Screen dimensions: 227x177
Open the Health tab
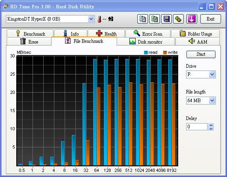[106, 34]
